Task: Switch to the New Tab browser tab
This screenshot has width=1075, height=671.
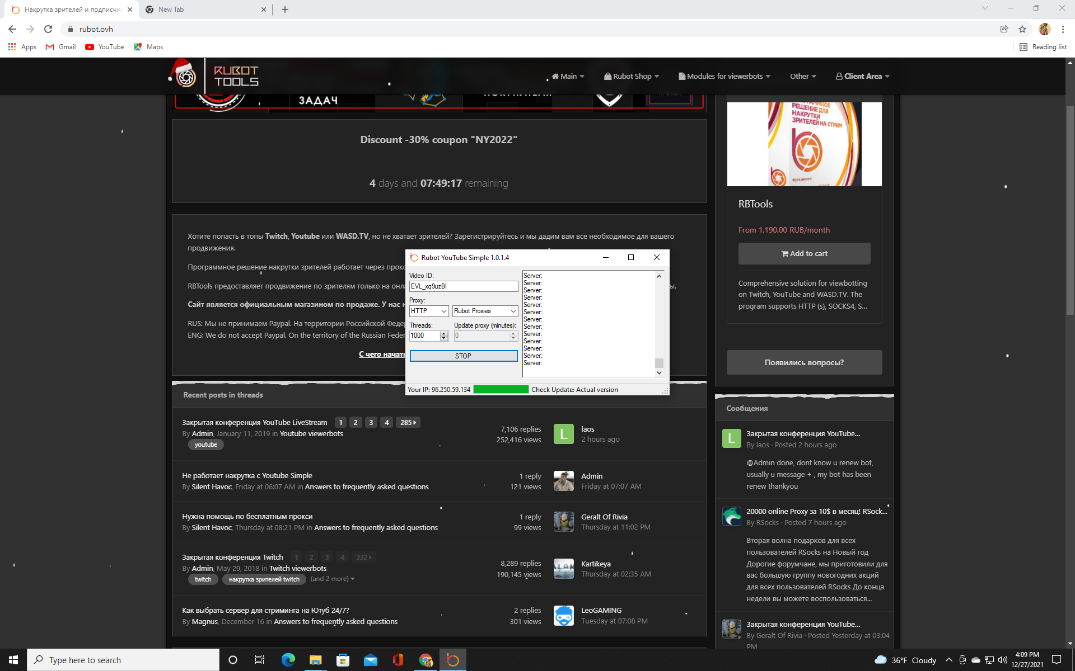Action: pyautogui.click(x=171, y=10)
